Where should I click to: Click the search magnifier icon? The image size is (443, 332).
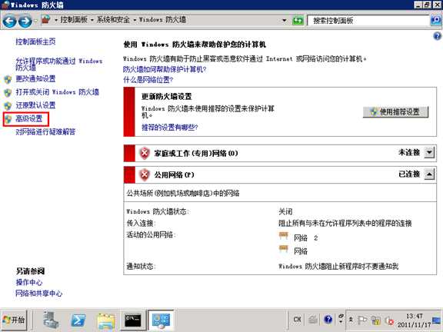point(436,20)
